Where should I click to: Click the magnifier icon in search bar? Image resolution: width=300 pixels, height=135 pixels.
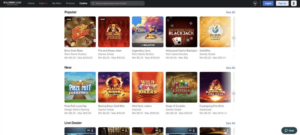(93, 3)
